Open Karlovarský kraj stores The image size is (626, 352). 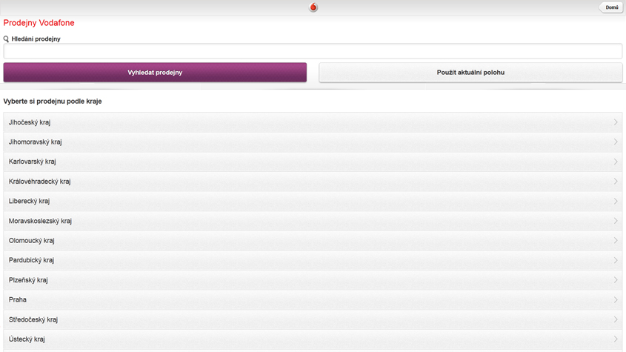[x=313, y=162]
